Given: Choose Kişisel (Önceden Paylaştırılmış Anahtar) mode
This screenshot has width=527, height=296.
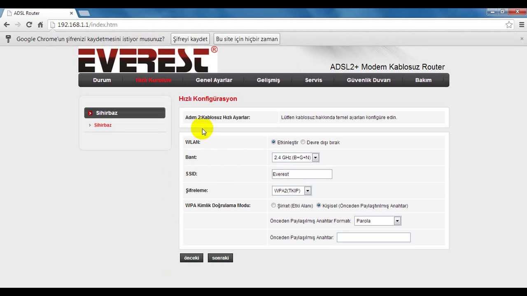Looking at the screenshot, I should click(x=319, y=205).
